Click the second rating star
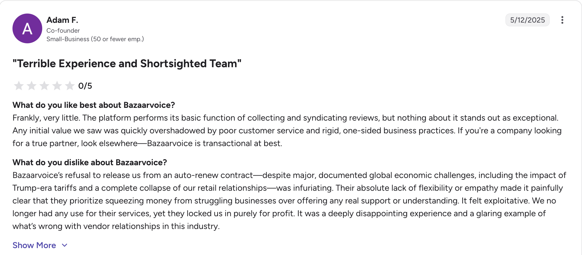The height and width of the screenshot is (255, 582). [x=32, y=86]
